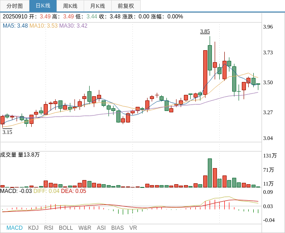Open the 月K线 tab
The image size is (285, 233).
point(97,6)
